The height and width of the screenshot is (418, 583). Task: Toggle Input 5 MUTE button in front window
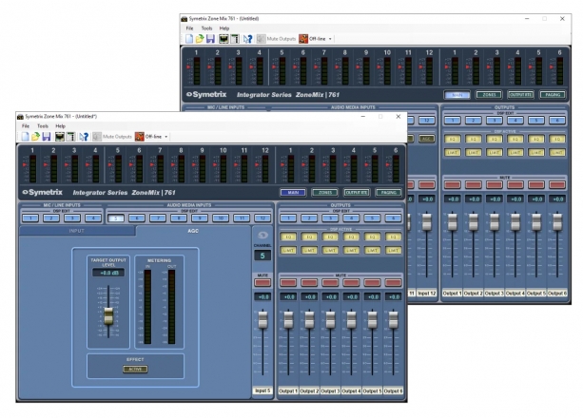[x=262, y=283]
